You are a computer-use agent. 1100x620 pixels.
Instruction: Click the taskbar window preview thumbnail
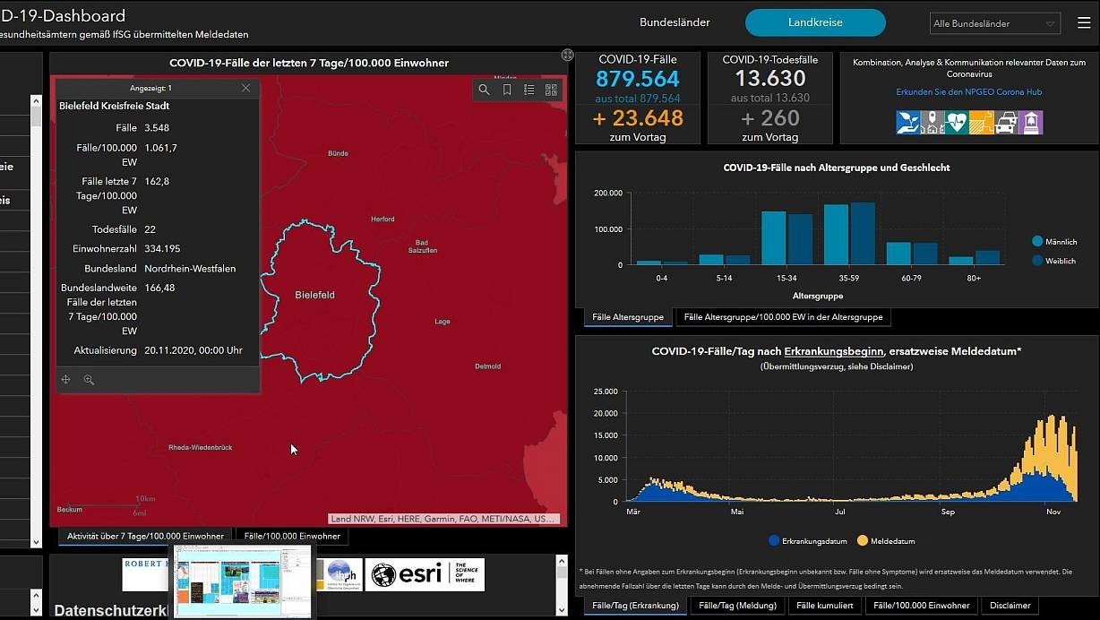click(x=242, y=580)
